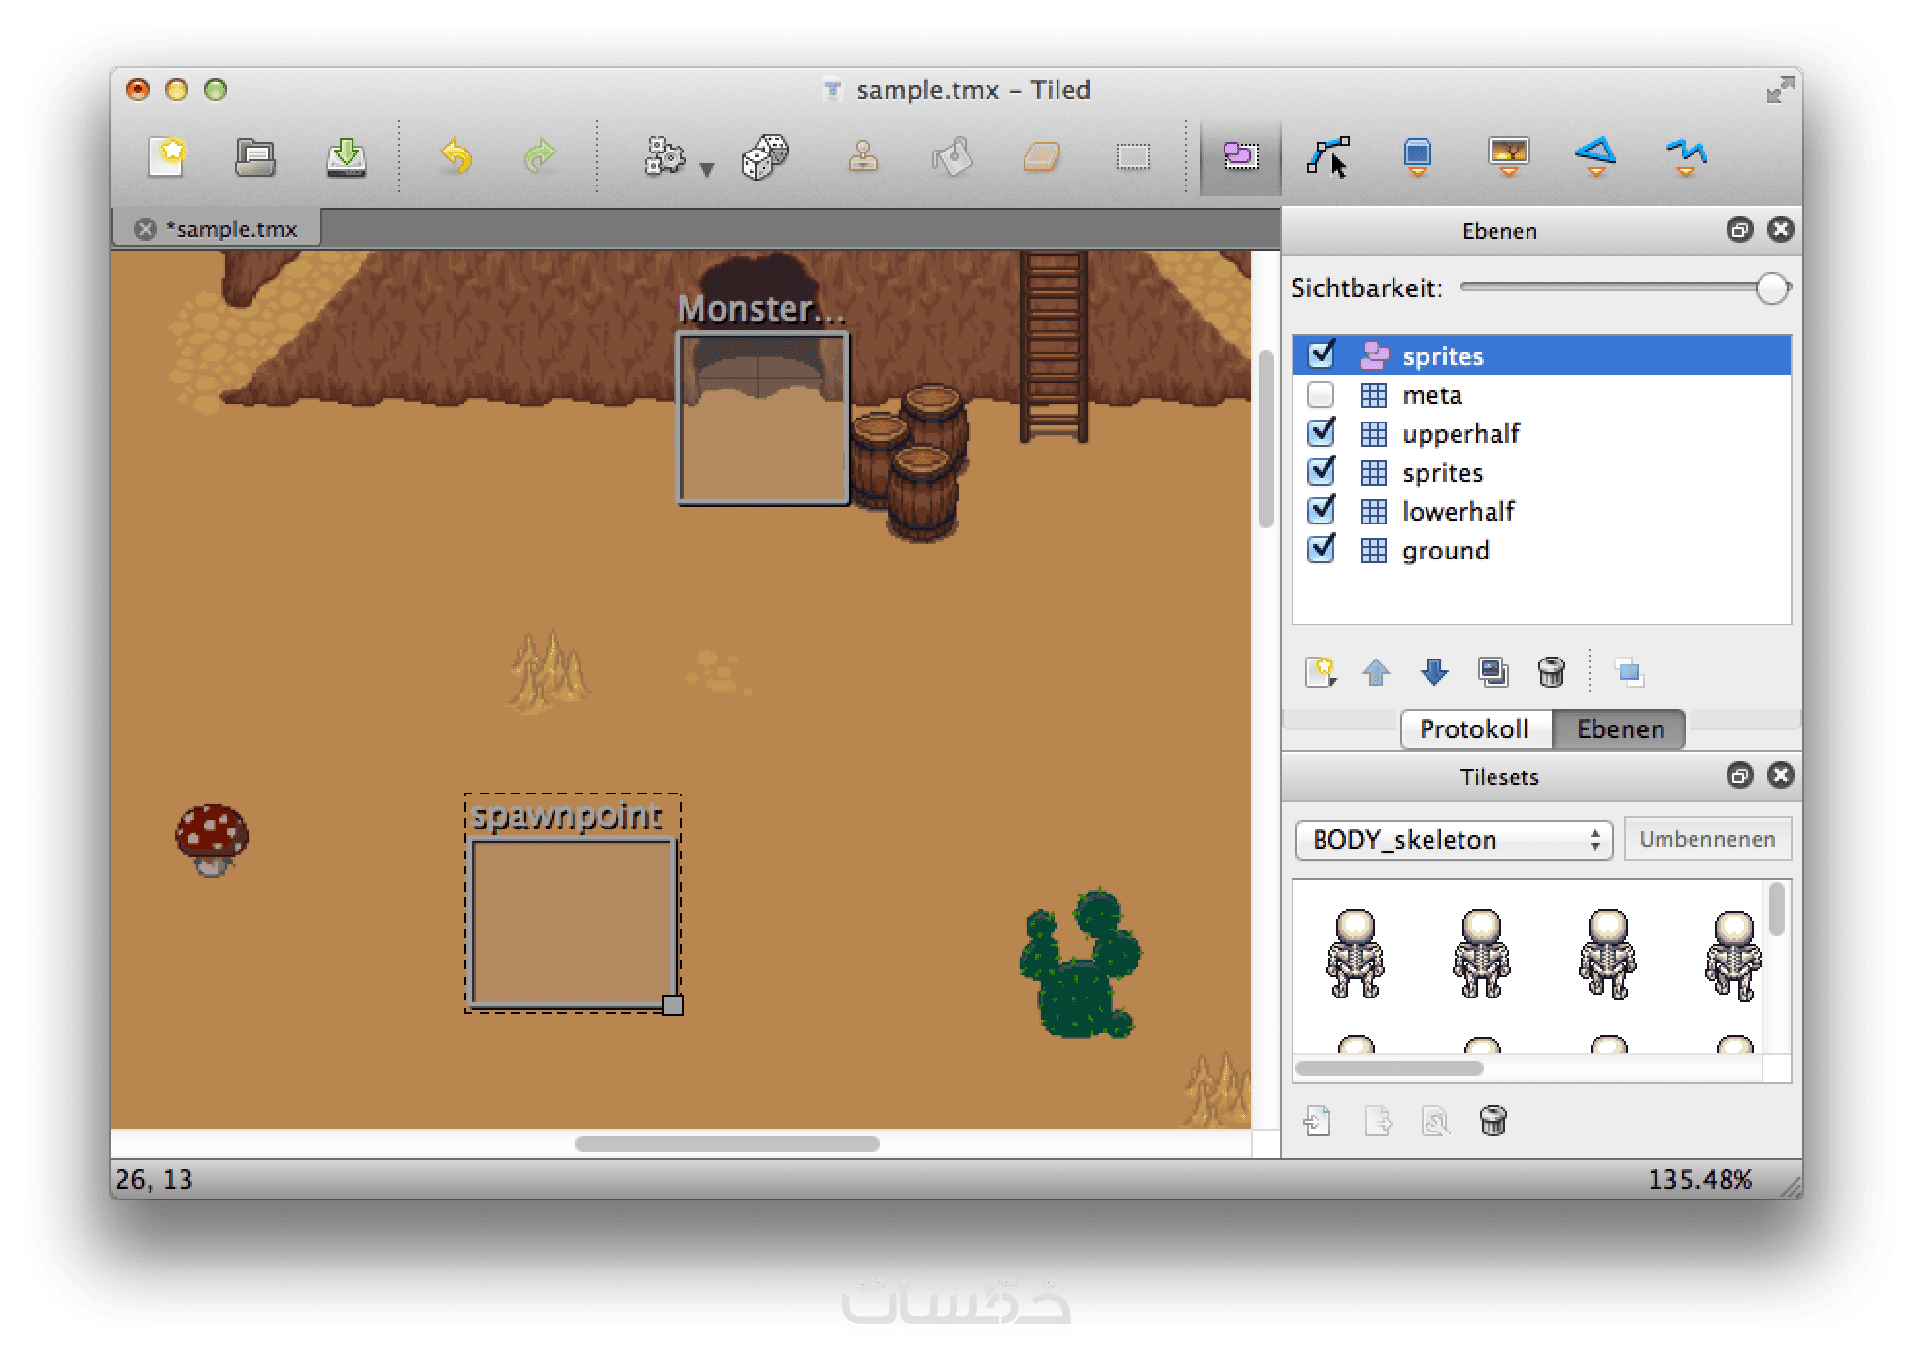Select the lowerhalf layer row
This screenshot has width=1913, height=1352.
coord(1542,511)
